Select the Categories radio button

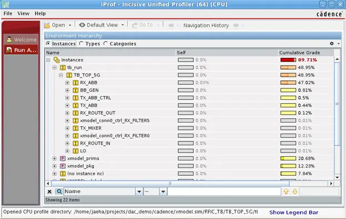[x=106, y=43]
